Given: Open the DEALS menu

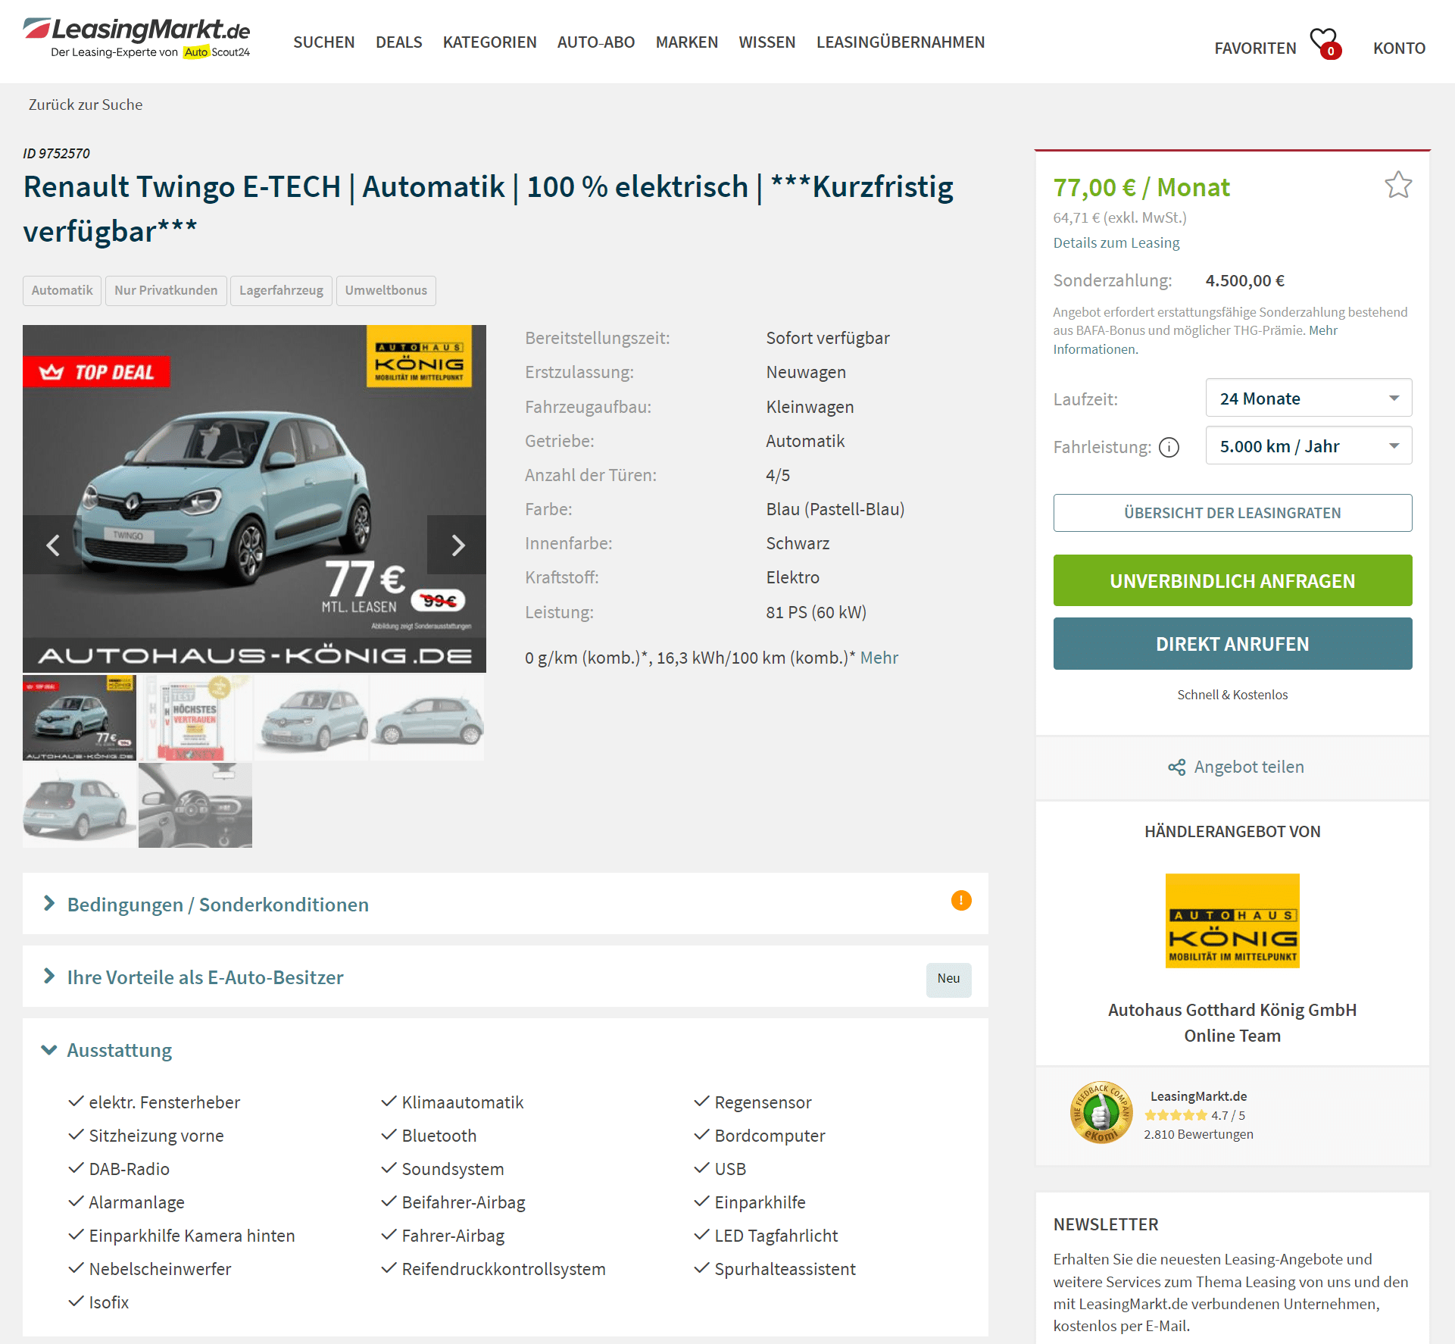Looking at the screenshot, I should coord(399,42).
